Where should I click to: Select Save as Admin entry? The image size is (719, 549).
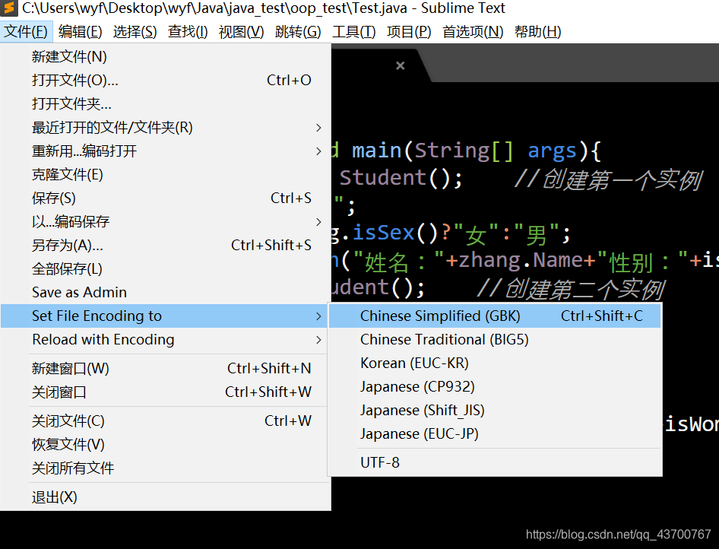point(165,293)
